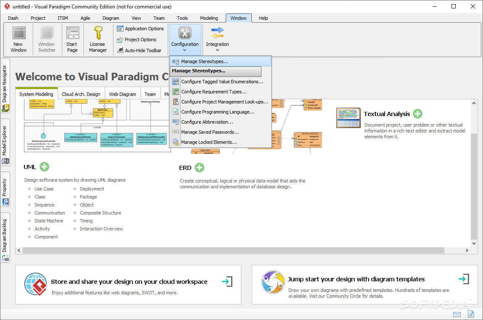Screen dimensions: 483x320
Task: Select Manage Stereotypes menu entry
Action: [x=221, y=61]
